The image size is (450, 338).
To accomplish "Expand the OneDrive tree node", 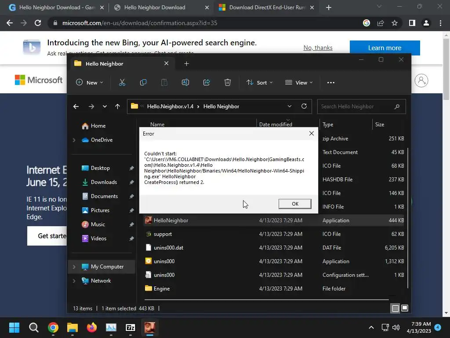I will (x=74, y=140).
